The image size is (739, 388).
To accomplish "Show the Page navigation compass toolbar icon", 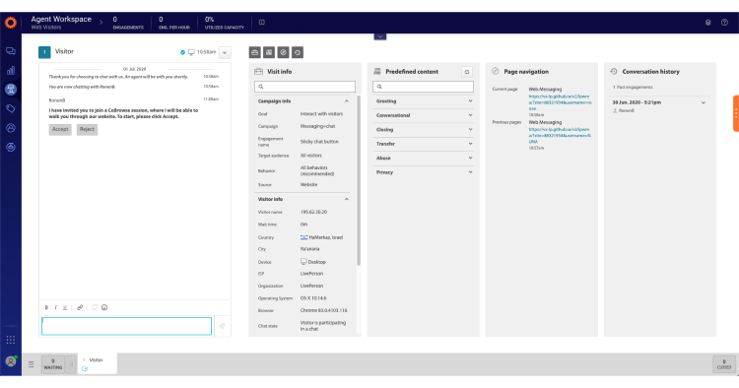I will pos(283,53).
